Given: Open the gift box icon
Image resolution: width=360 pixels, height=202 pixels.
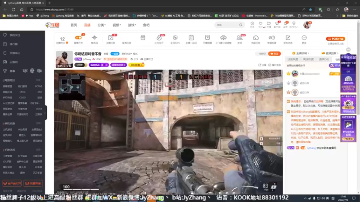Looking at the screenshot, I should (143, 38).
